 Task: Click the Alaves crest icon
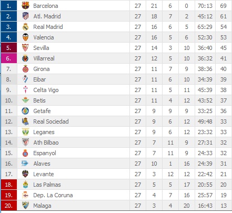pos(25,164)
